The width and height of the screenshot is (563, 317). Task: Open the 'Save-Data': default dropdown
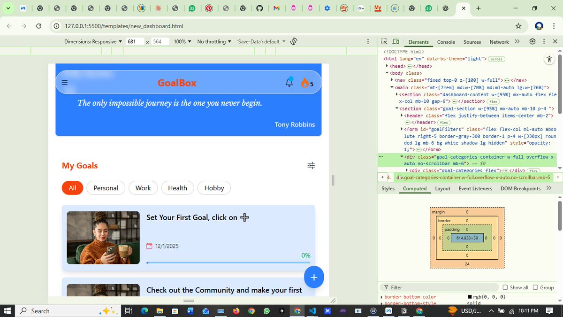pyautogui.click(x=261, y=41)
